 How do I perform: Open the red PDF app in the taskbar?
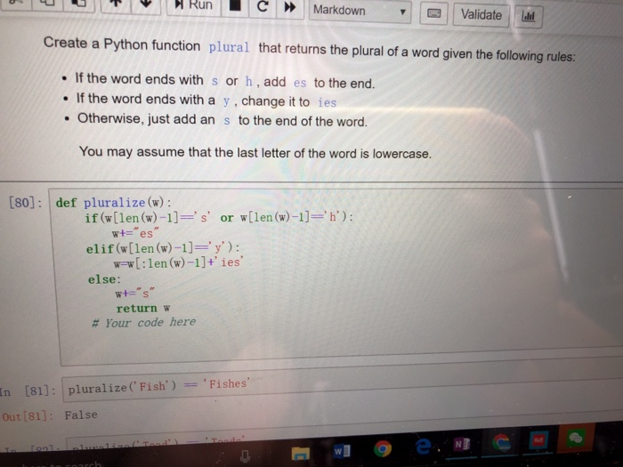[x=538, y=440]
